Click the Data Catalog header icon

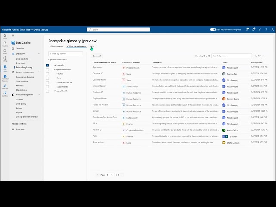point(13,43)
